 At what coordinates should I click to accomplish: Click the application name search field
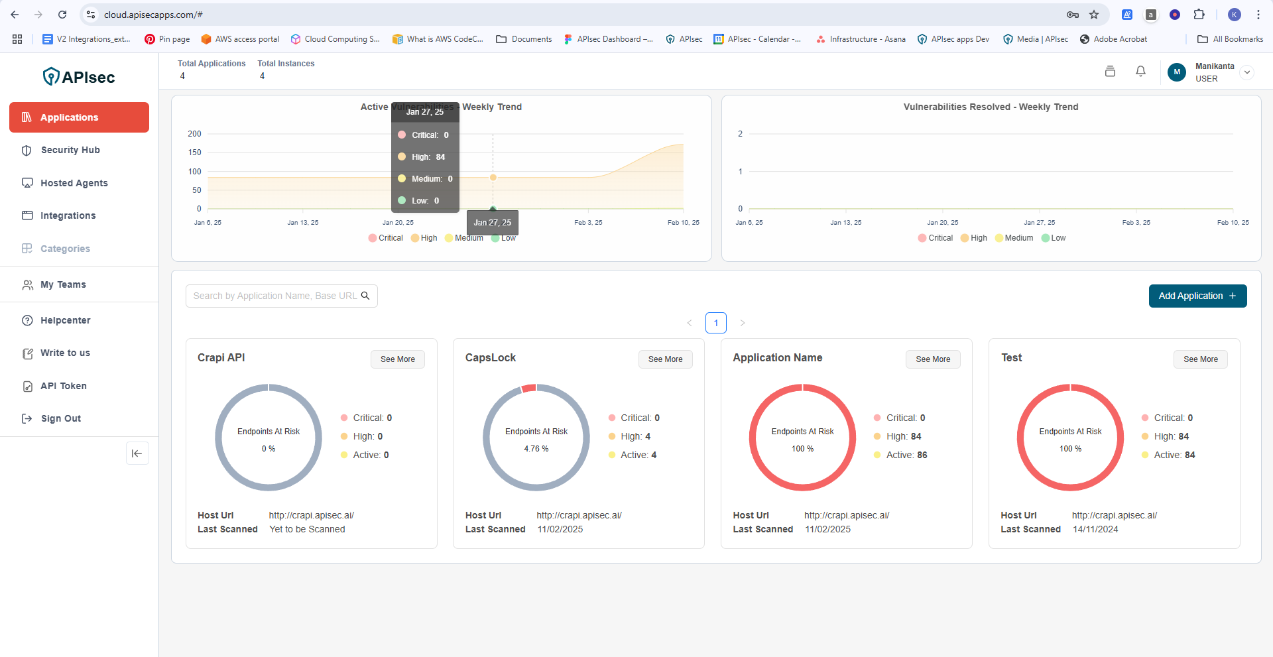point(274,296)
